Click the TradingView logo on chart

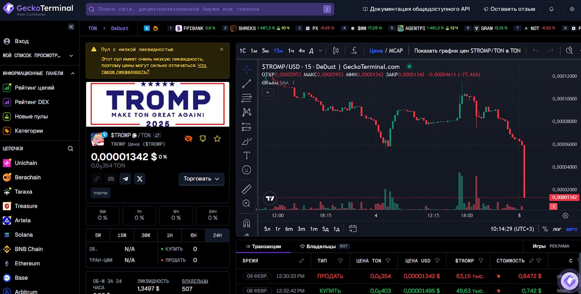(270, 199)
